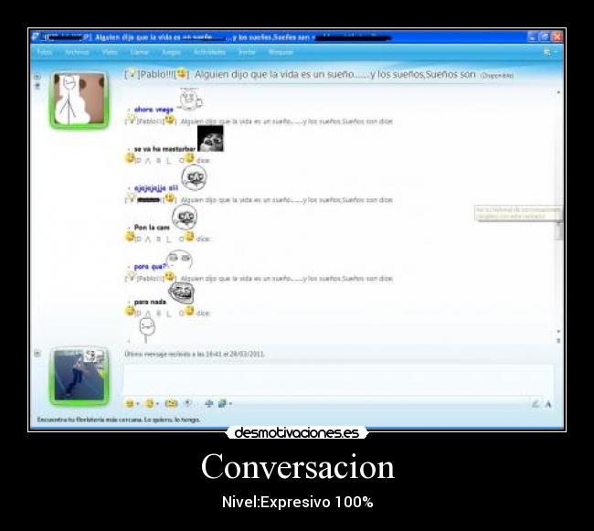Click into the message text box

[x=338, y=380]
